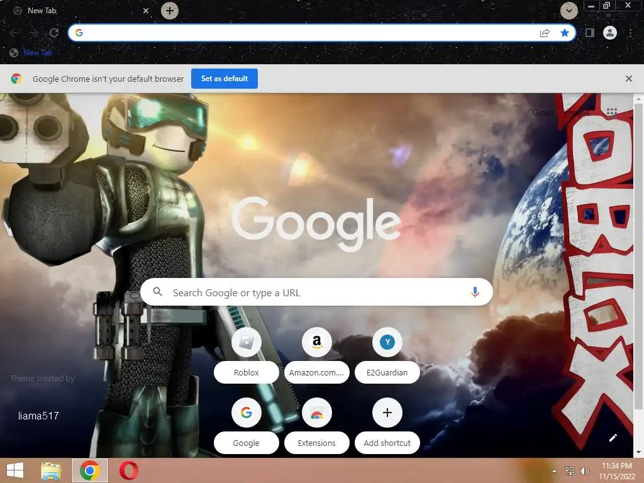Open a new tab with plus button

pyautogui.click(x=170, y=11)
